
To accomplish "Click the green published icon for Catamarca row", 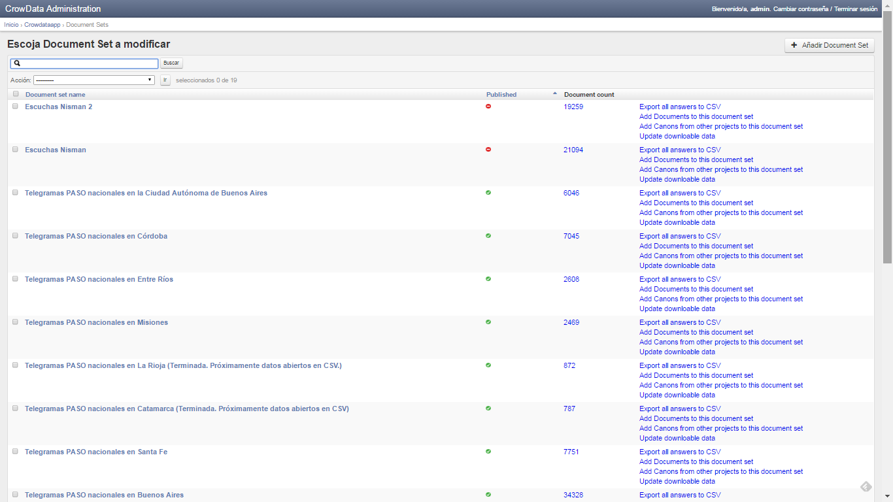I will [488, 408].
